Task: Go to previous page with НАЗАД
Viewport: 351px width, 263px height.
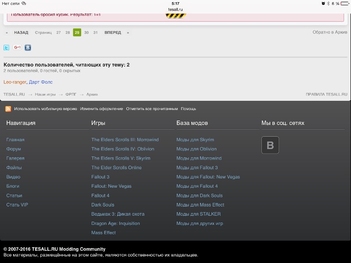Action: 21,32
